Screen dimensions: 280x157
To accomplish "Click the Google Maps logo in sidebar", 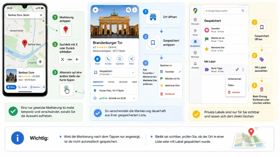I will coord(195,11).
